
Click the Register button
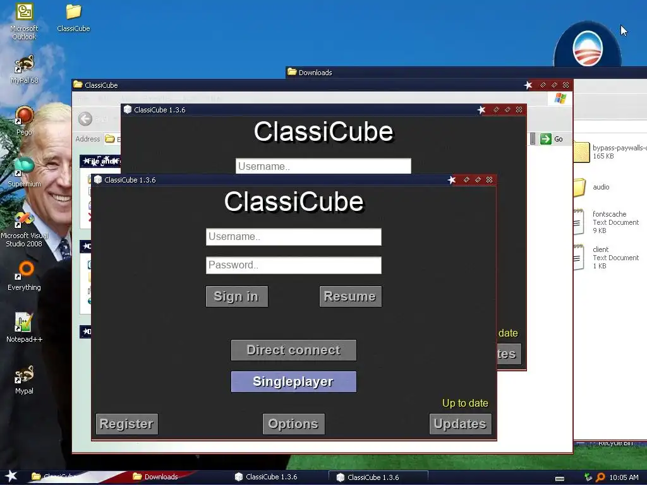(x=126, y=424)
